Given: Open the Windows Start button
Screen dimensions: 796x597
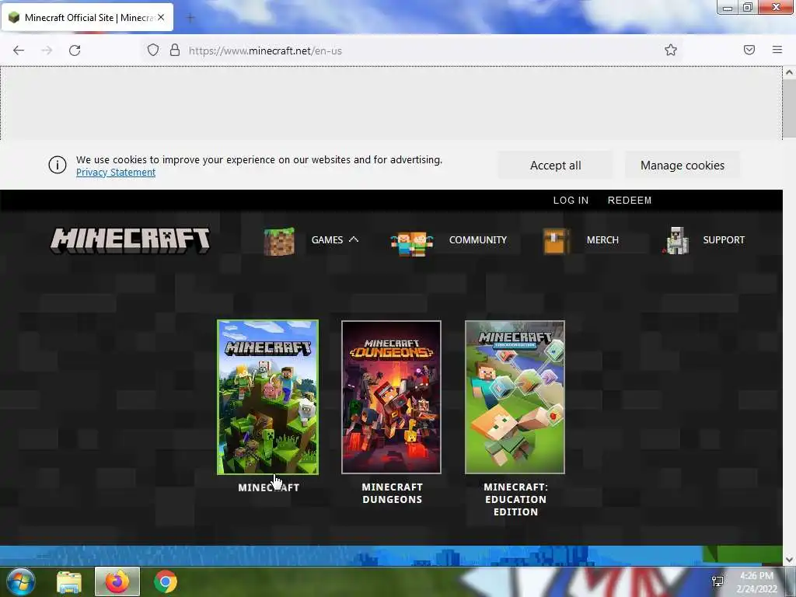Looking at the screenshot, I should 20,581.
